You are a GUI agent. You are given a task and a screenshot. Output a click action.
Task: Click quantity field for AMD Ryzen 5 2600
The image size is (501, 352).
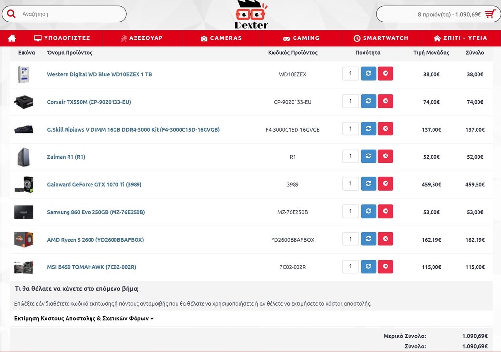350,239
